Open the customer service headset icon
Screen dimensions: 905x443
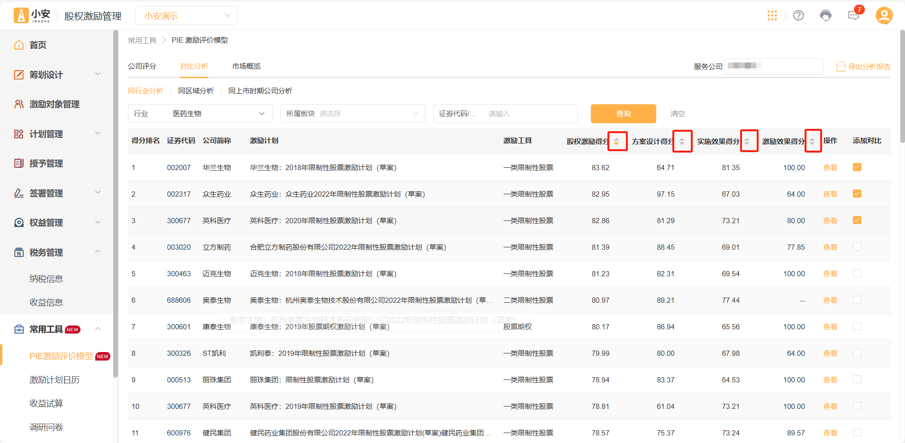[825, 16]
